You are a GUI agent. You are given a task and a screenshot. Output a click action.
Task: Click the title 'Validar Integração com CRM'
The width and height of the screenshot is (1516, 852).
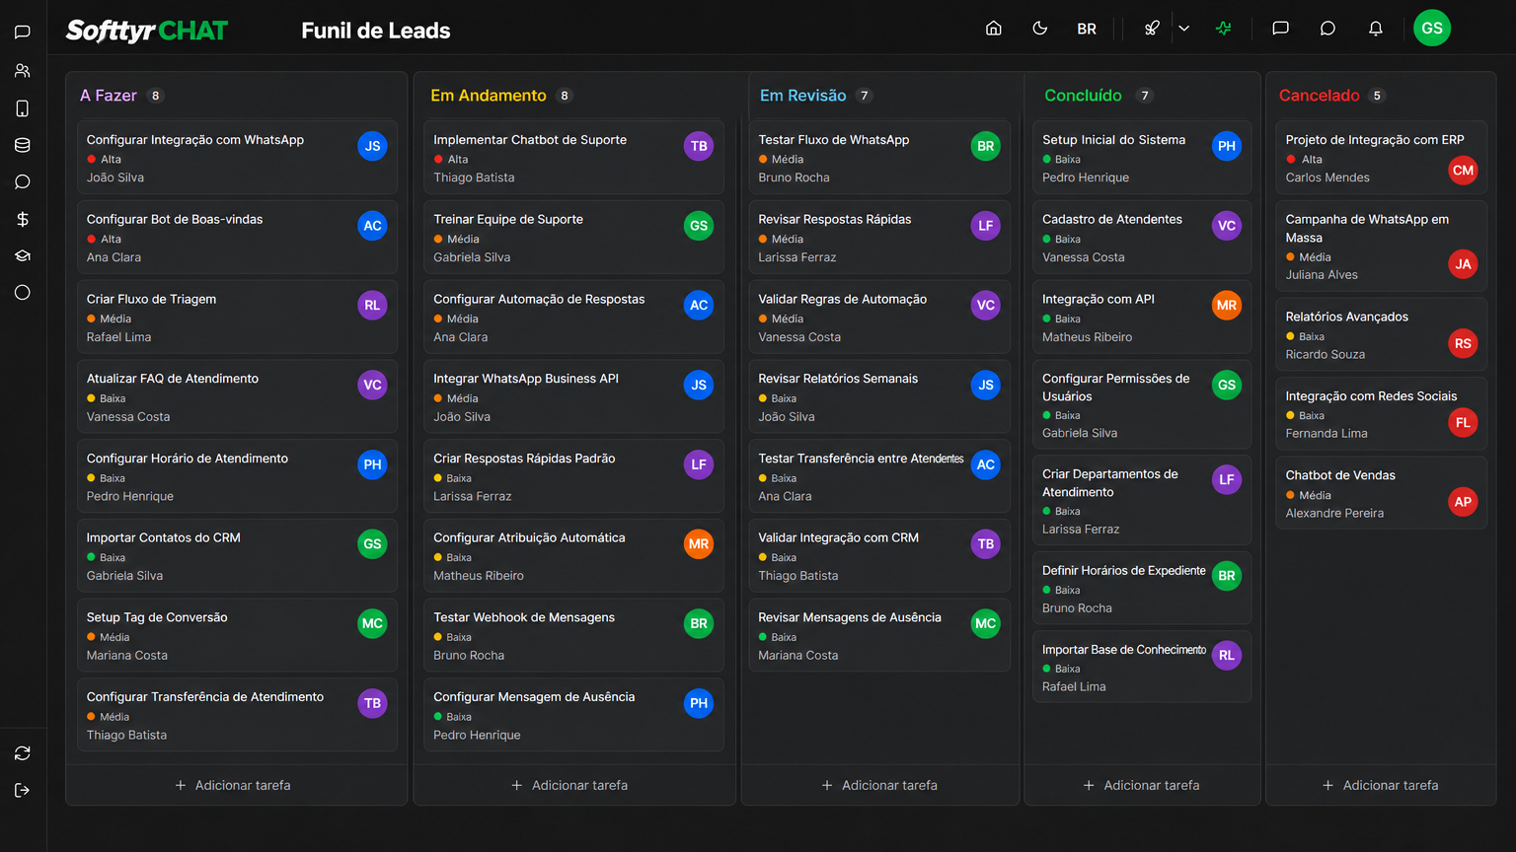(839, 538)
